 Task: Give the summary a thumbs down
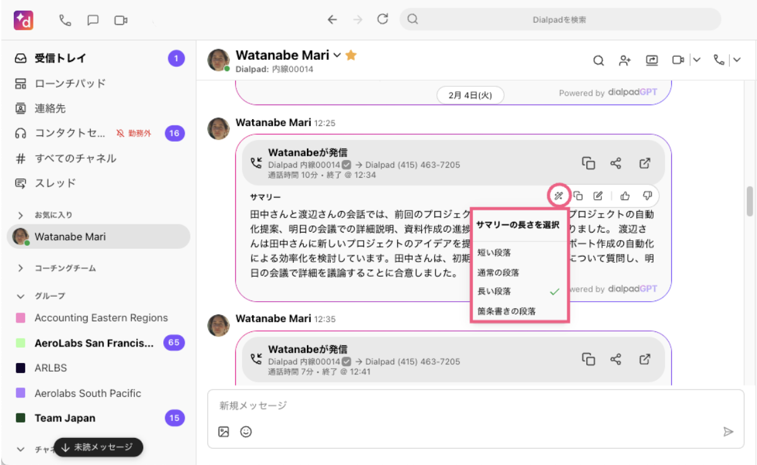pos(647,195)
